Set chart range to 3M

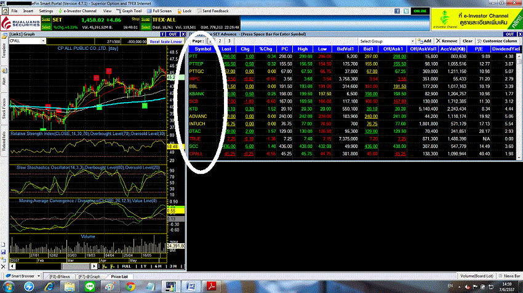click(x=173, y=267)
